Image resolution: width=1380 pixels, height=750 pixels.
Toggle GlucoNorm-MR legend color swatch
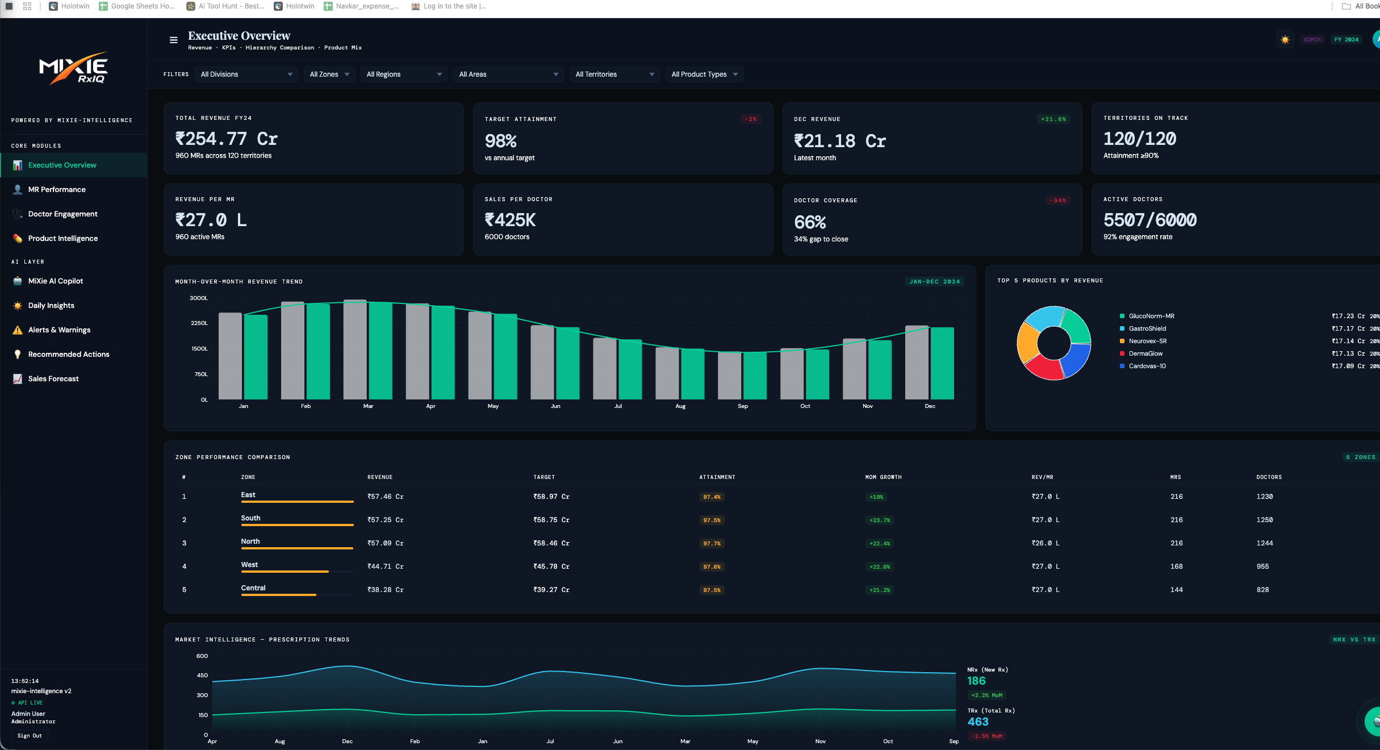[1122, 316]
